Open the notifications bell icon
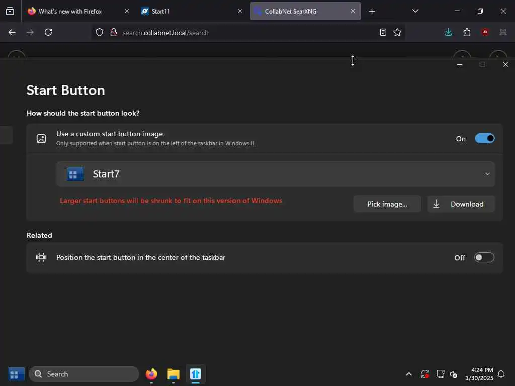This screenshot has height=386, width=515. 501,374
